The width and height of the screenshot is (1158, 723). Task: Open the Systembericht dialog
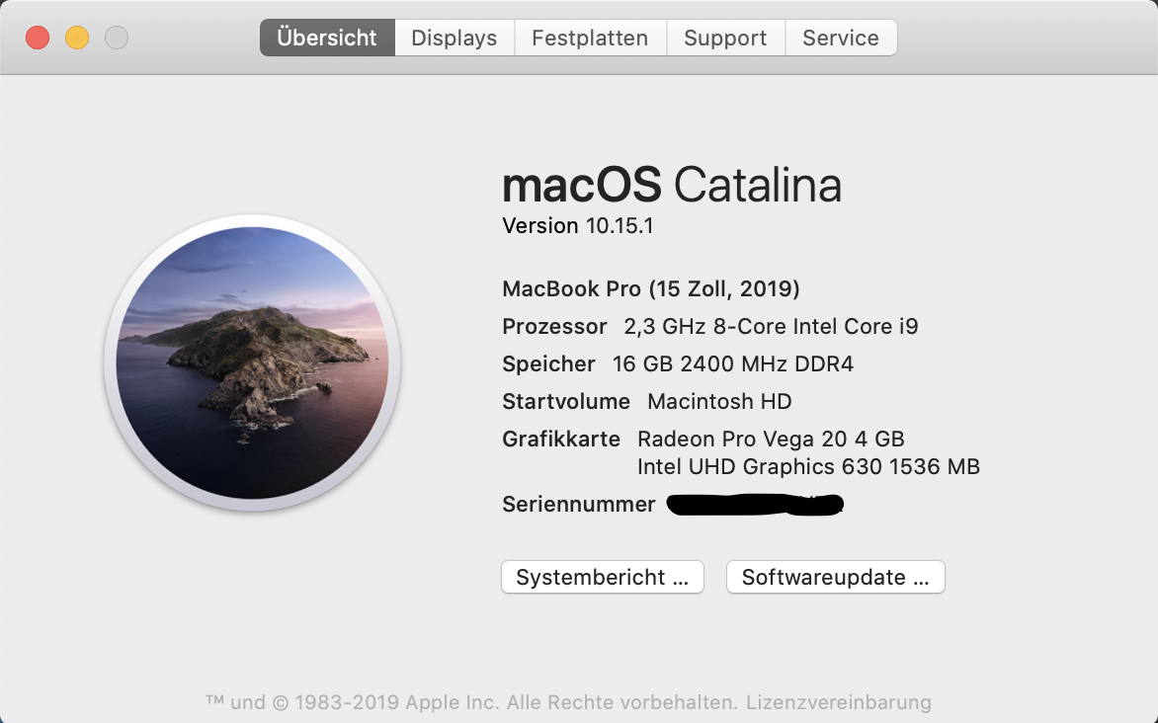[603, 577]
